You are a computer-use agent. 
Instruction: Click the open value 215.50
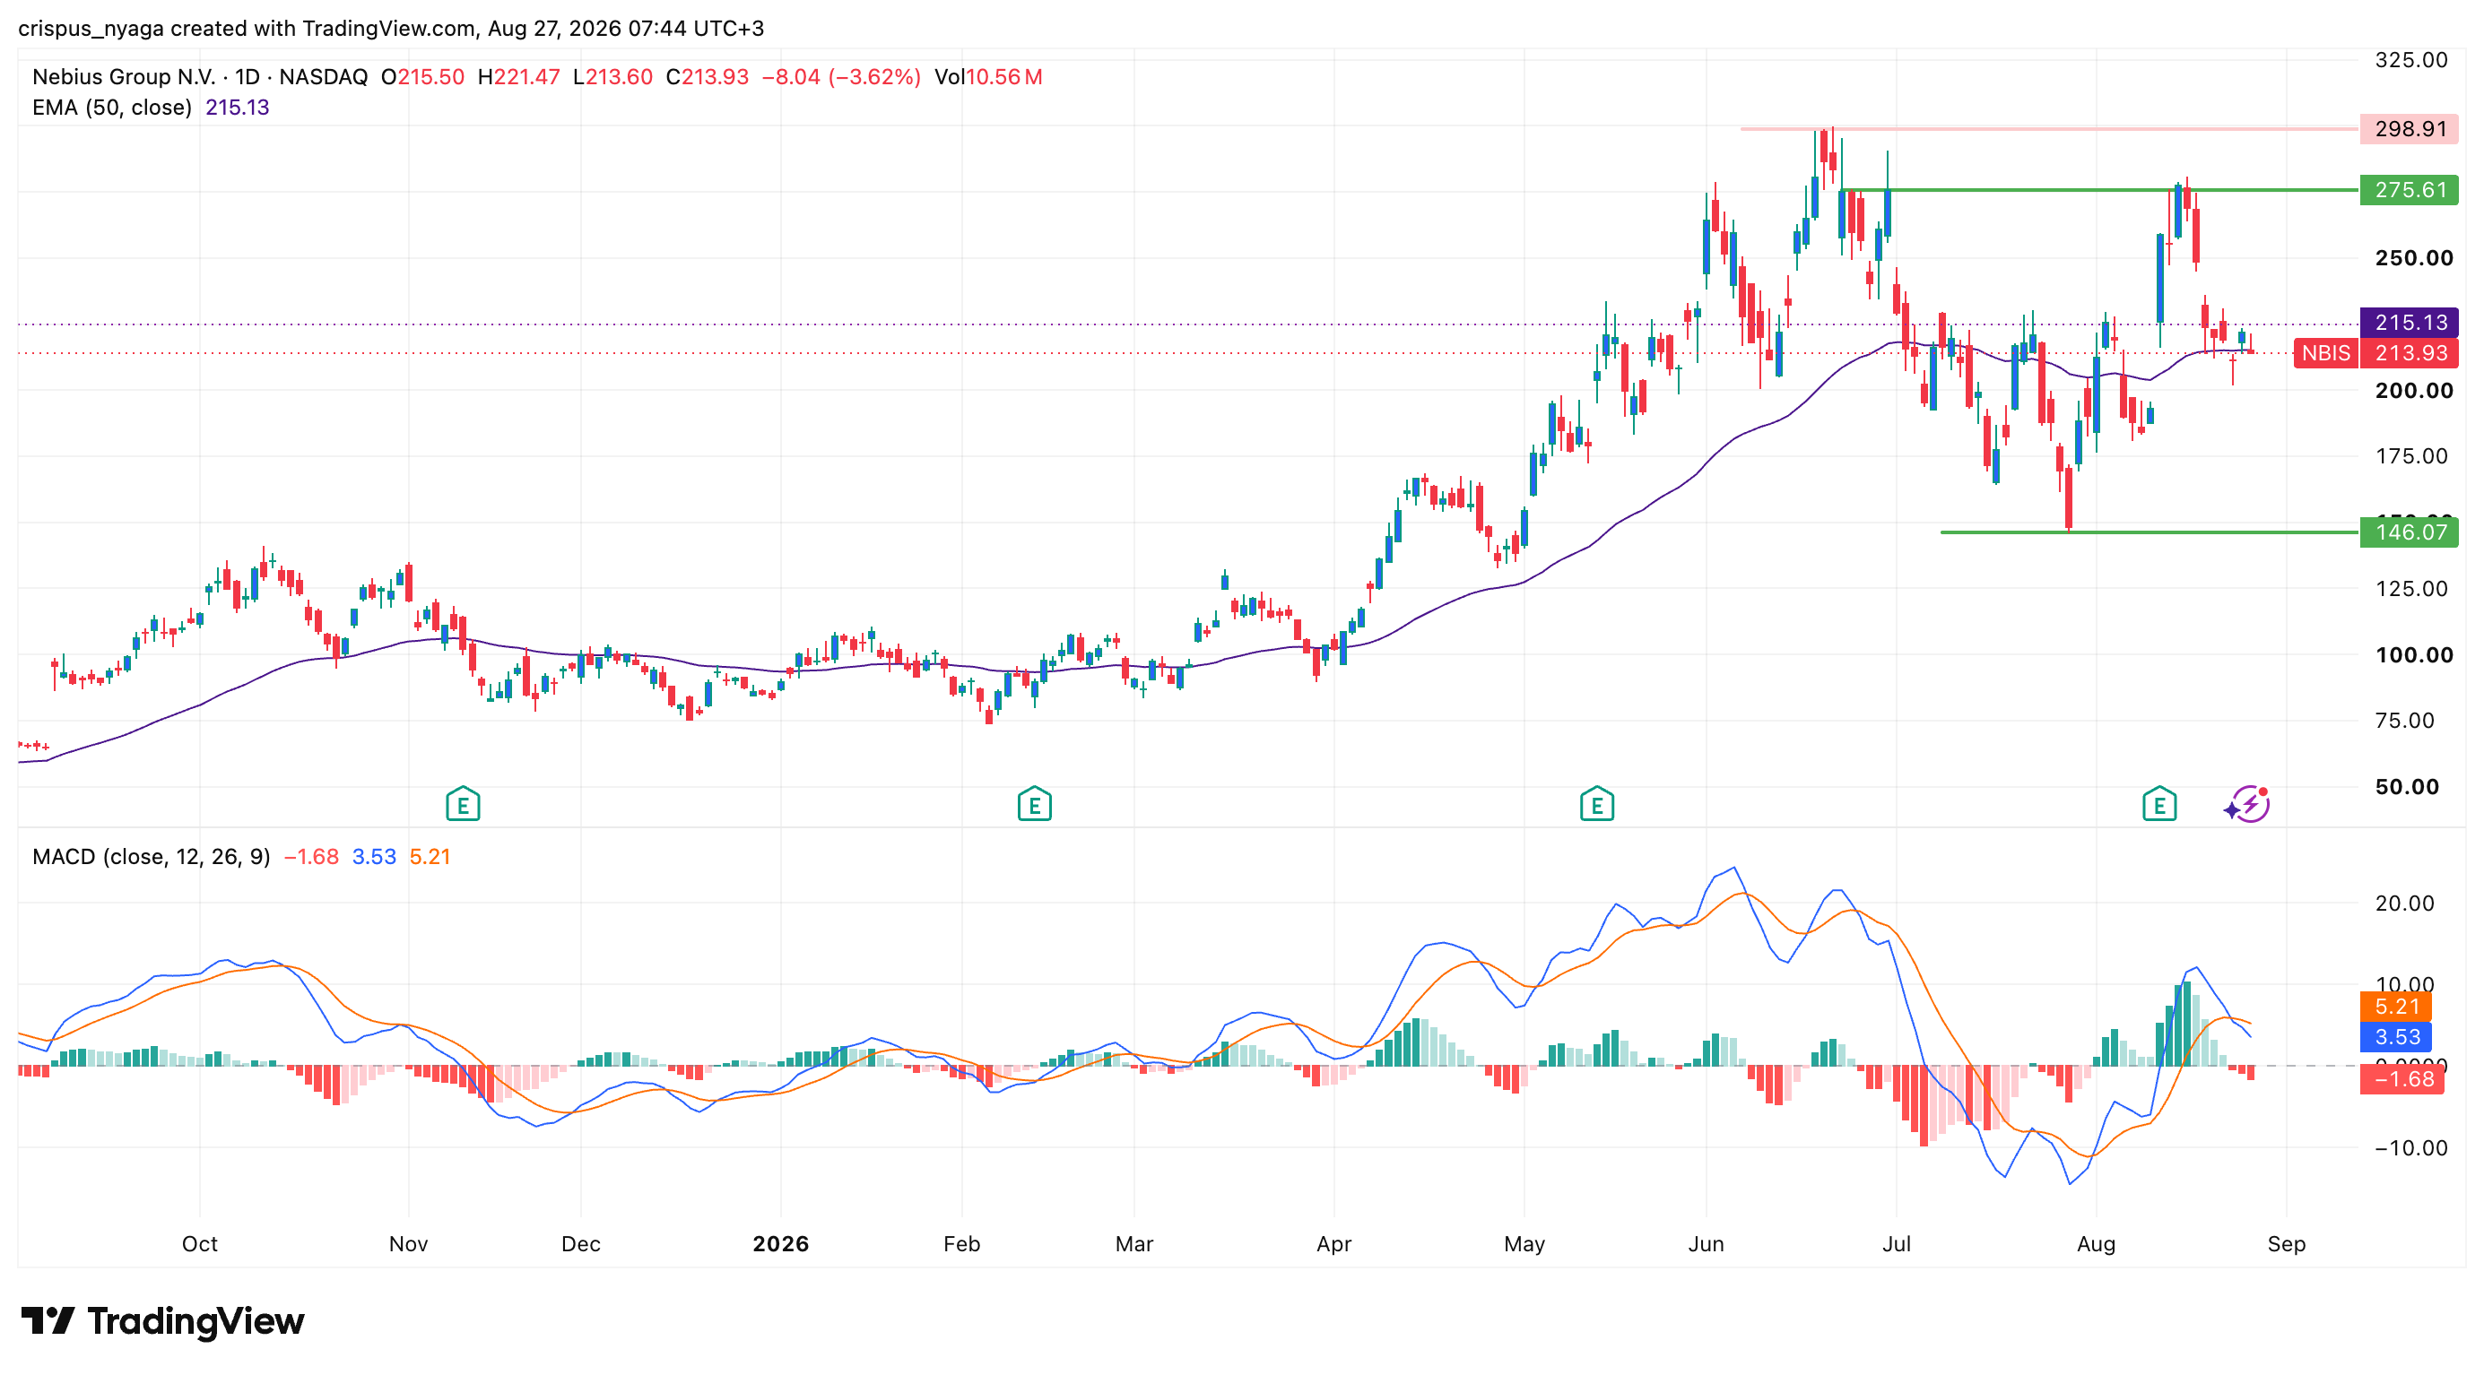pyautogui.click(x=431, y=77)
